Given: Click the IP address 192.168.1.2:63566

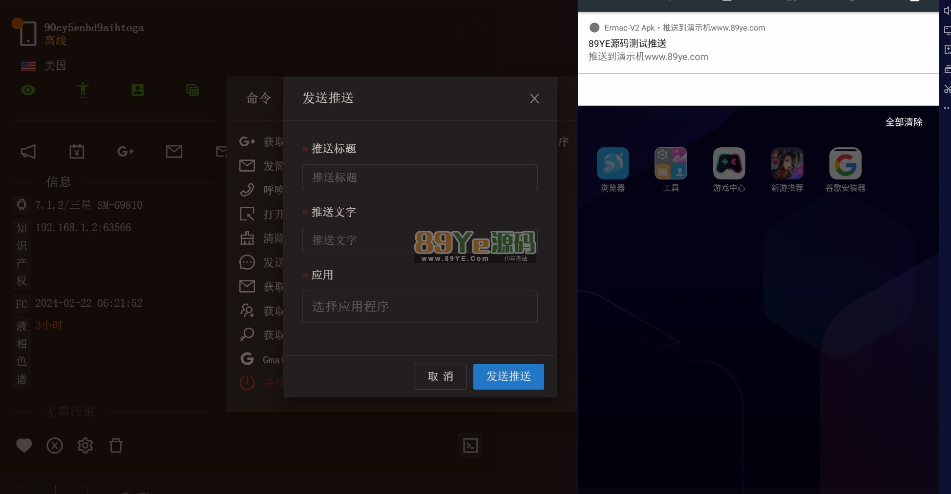Looking at the screenshot, I should [x=83, y=228].
